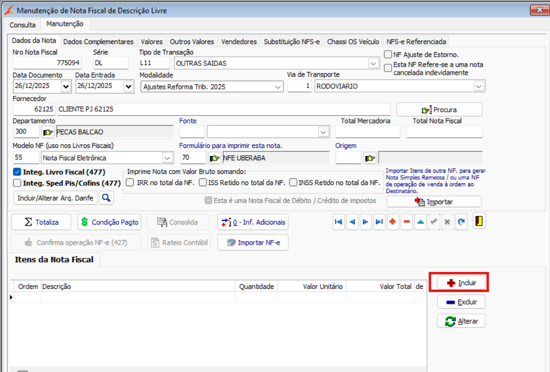Open the Departamento lookup hand icon

(x=48, y=132)
